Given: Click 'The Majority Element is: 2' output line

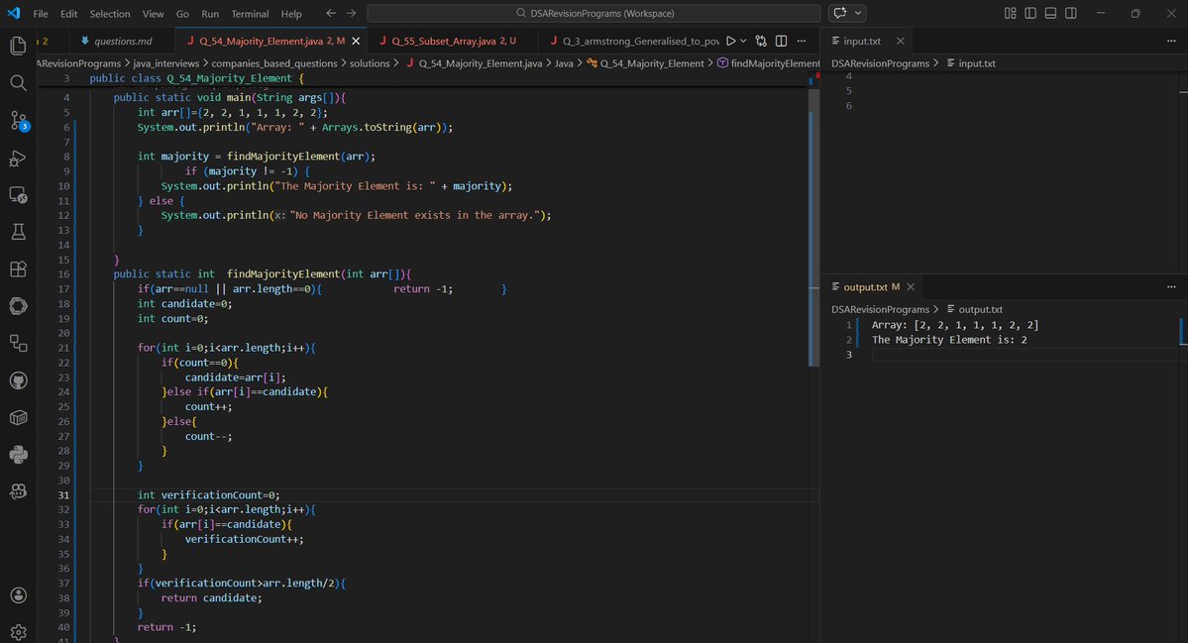Looking at the screenshot, I should [949, 340].
